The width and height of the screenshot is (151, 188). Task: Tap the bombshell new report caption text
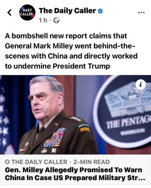(71, 51)
